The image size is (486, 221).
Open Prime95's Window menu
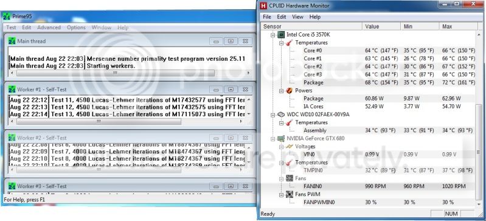point(101,27)
